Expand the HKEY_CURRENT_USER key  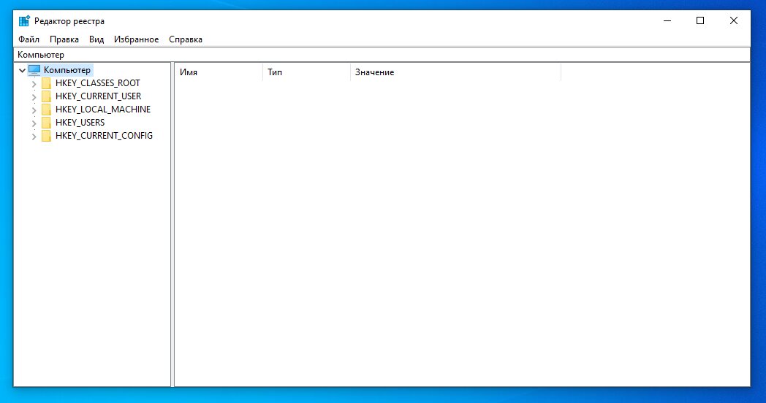pos(34,97)
